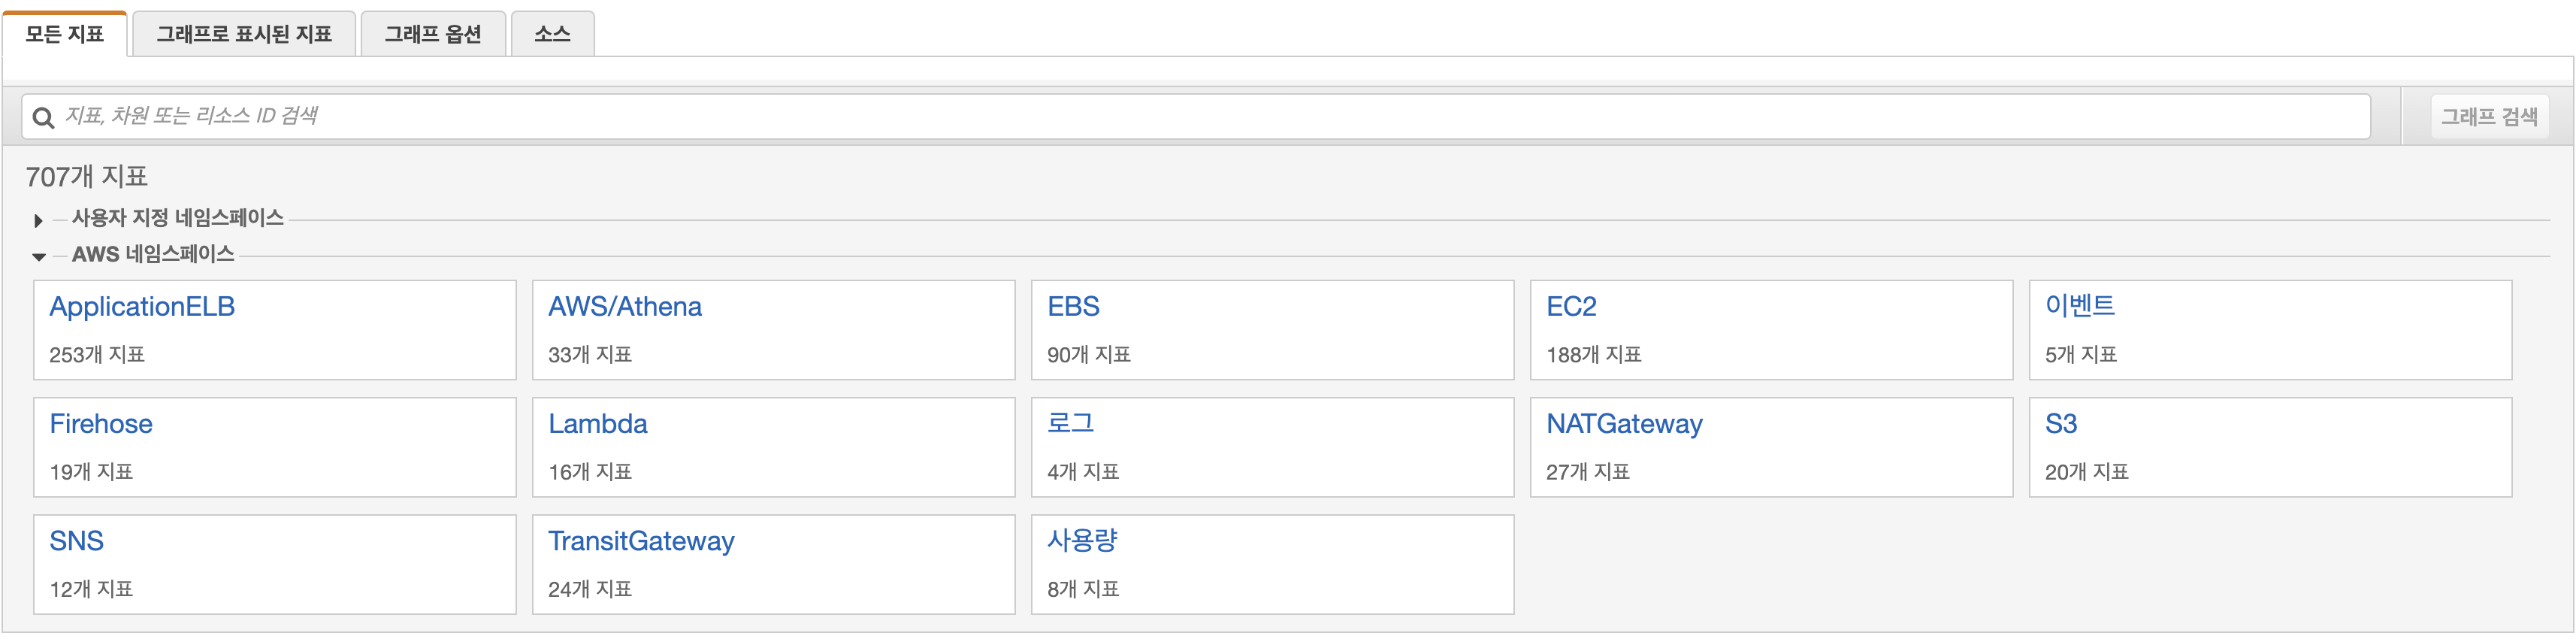Click 19개 지표 under Firehose

(x=91, y=472)
